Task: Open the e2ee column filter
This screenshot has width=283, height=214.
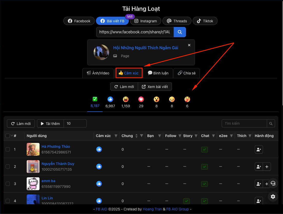Action: 231,136
